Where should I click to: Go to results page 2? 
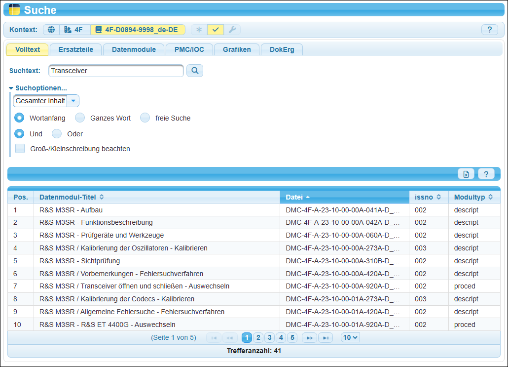258,338
